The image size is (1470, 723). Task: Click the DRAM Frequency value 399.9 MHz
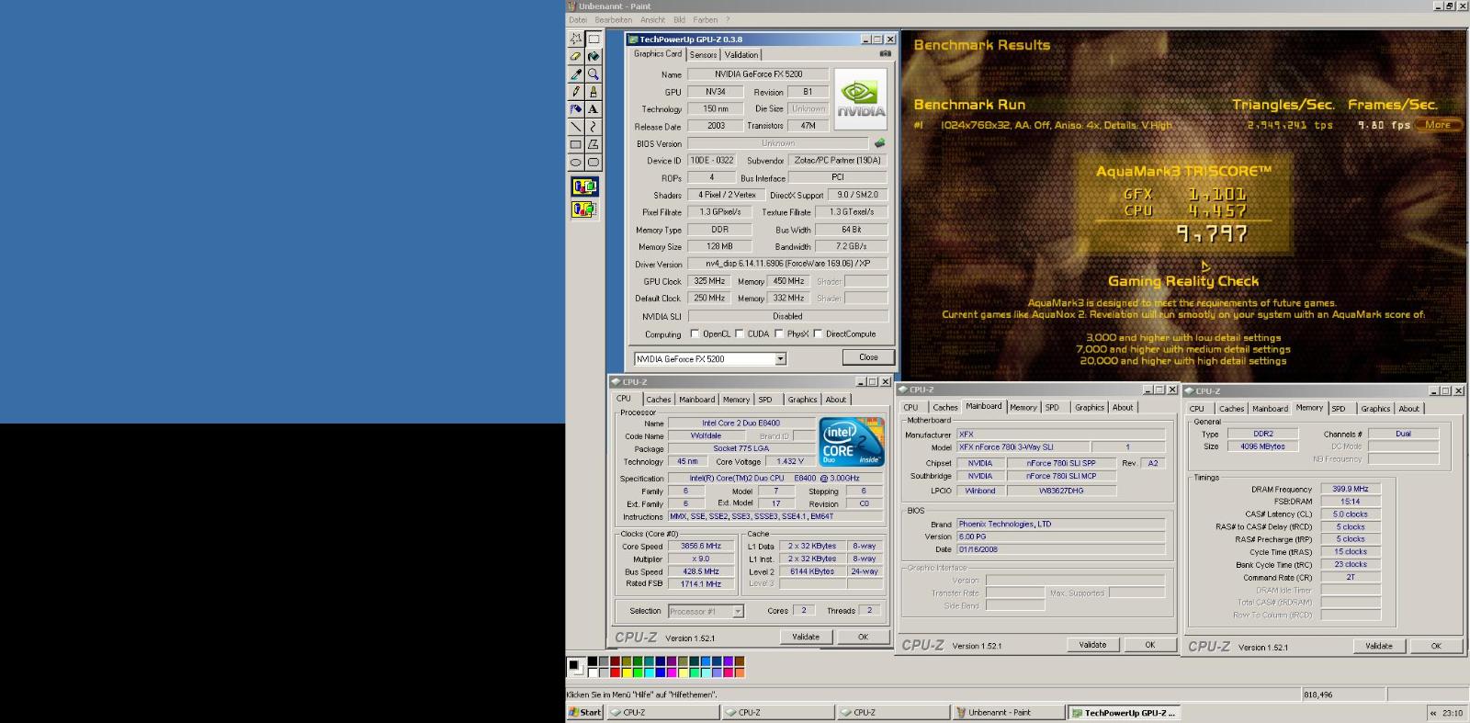click(1351, 489)
